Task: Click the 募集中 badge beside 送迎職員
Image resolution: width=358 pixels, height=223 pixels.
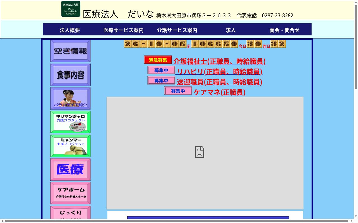Action: coord(161,80)
